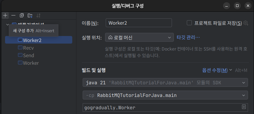The height and width of the screenshot is (114, 254).
Task: Click the Worker configuration icon
Action: pos(20,63)
